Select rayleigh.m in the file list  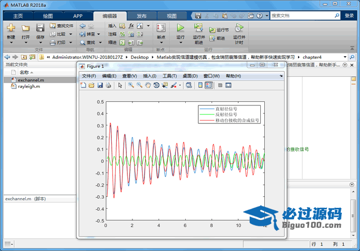pyautogui.click(x=29, y=86)
